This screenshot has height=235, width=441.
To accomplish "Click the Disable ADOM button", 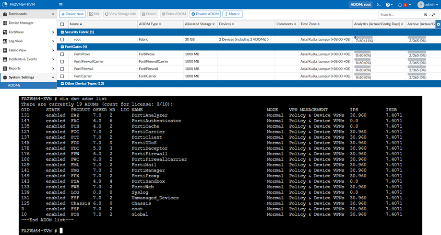I will coord(205,14).
